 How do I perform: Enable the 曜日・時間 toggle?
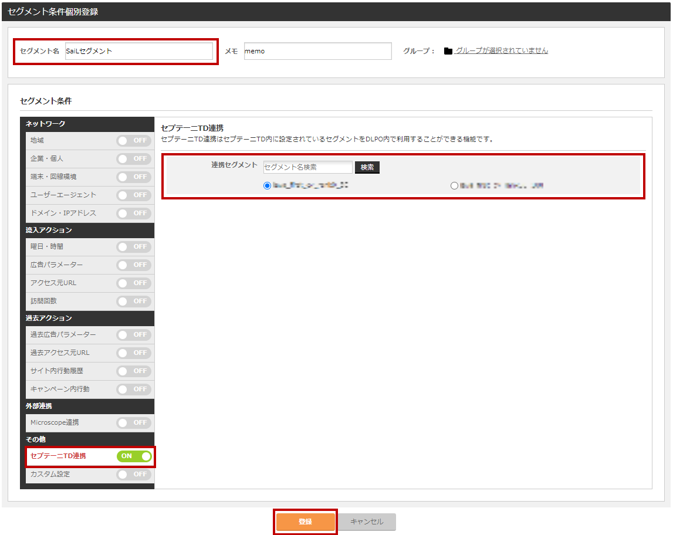click(x=134, y=247)
